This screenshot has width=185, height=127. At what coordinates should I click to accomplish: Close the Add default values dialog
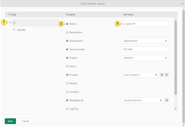182,4
